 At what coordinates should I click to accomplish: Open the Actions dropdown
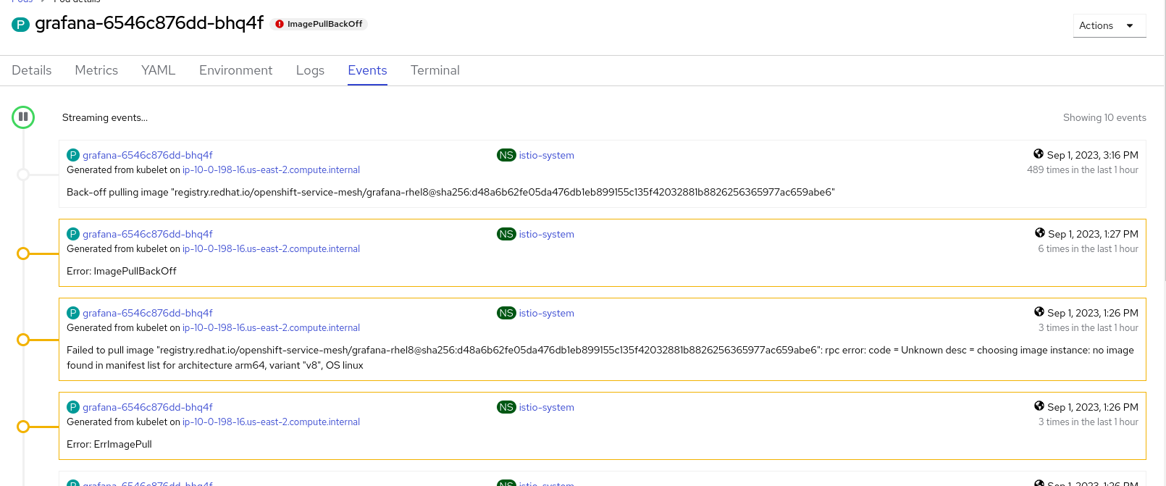click(1108, 25)
